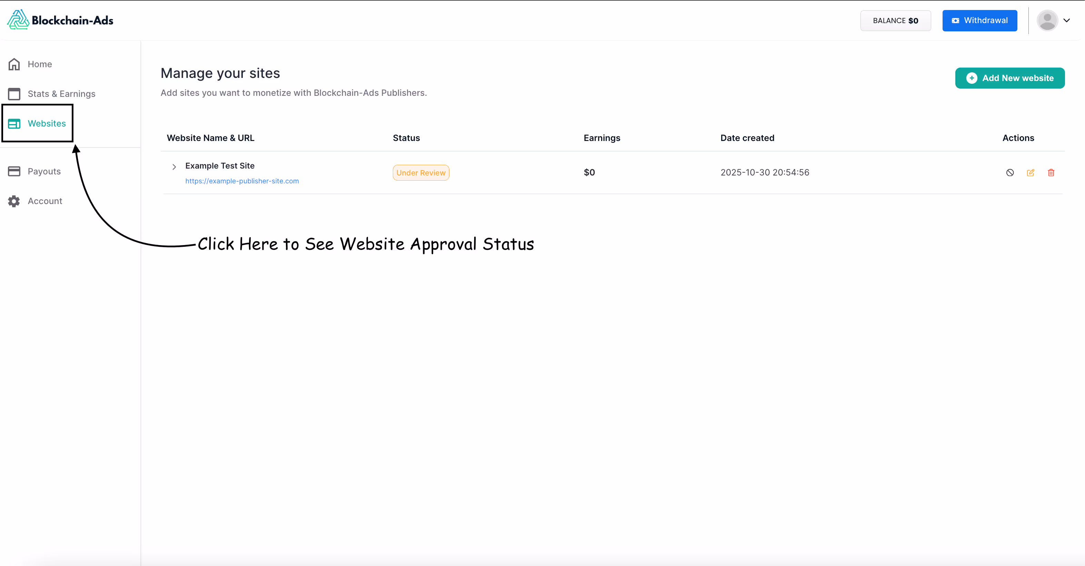Click the Websites sidebar icon
The width and height of the screenshot is (1085, 566).
pos(14,123)
